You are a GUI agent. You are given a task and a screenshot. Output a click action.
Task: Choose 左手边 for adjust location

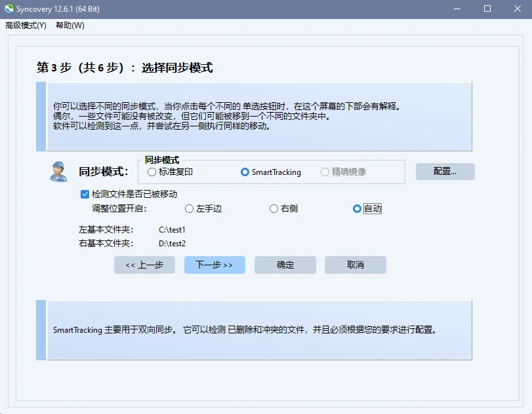tap(203, 208)
